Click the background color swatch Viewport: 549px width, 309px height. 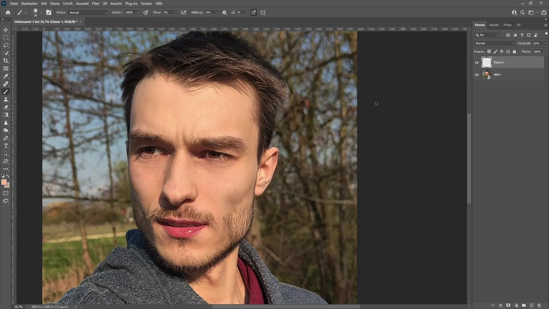pyautogui.click(x=8, y=186)
